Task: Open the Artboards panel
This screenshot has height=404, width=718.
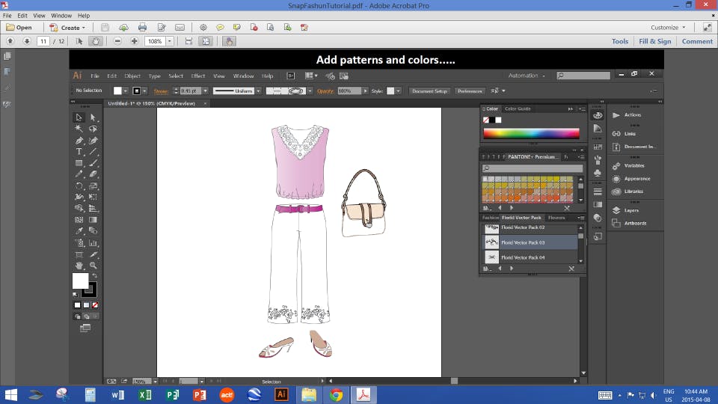Action: tap(635, 224)
